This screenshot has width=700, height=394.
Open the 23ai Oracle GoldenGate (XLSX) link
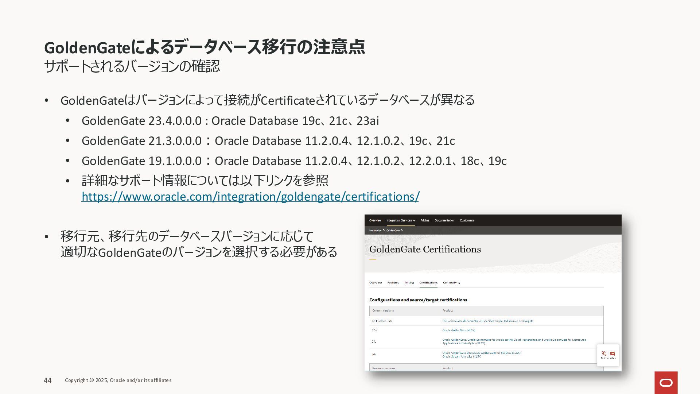459,330
